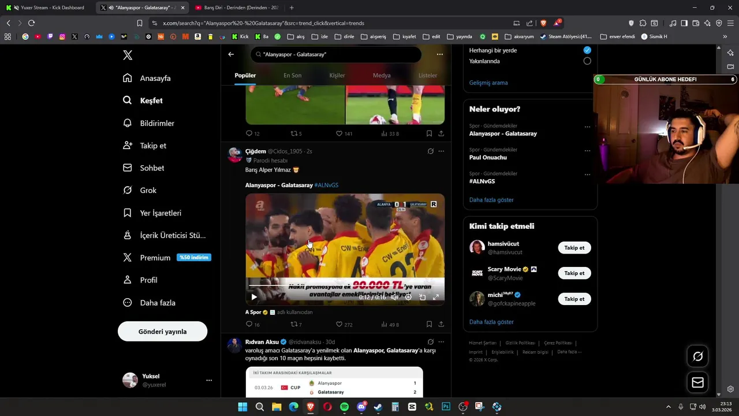
Task: Switch to Yuxer Stream Kick Dashboard tab
Action: pos(47,8)
